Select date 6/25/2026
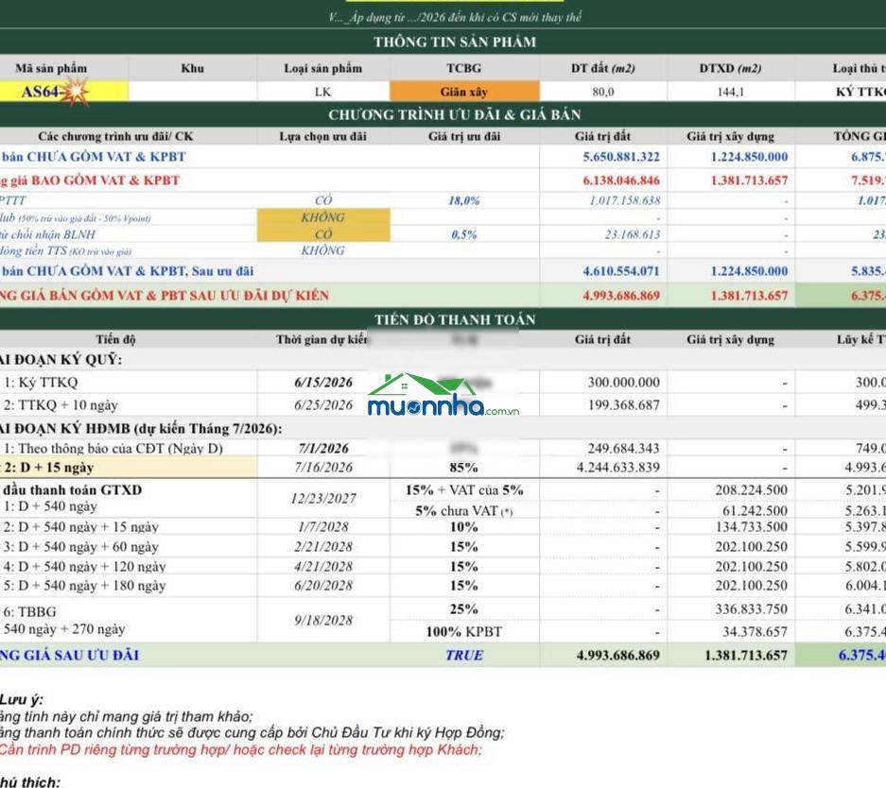The width and height of the screenshot is (886, 788). click(x=323, y=404)
